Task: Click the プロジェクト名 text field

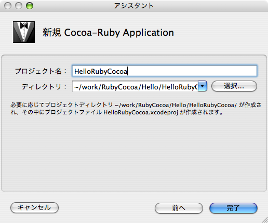Action: tap(165, 71)
